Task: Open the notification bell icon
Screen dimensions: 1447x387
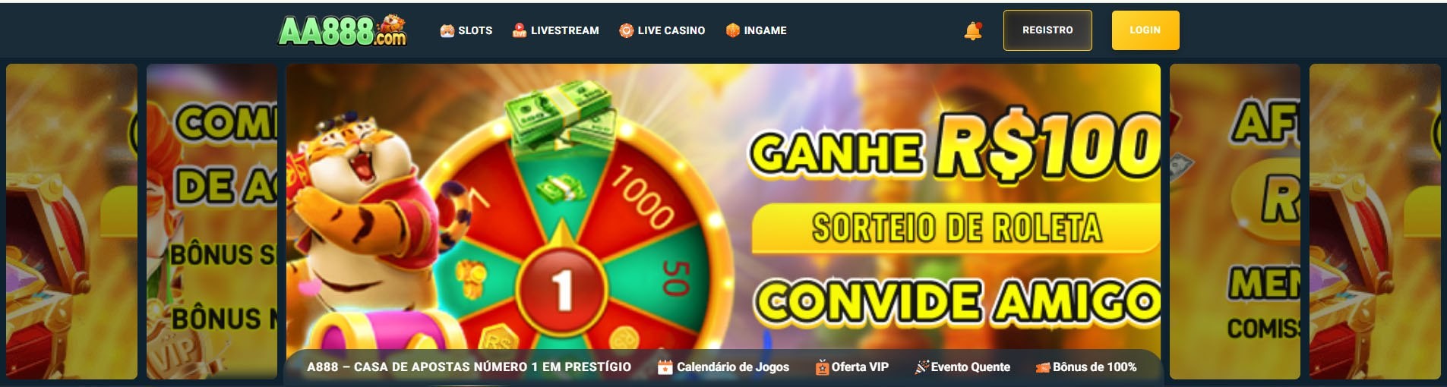Action: [x=973, y=30]
